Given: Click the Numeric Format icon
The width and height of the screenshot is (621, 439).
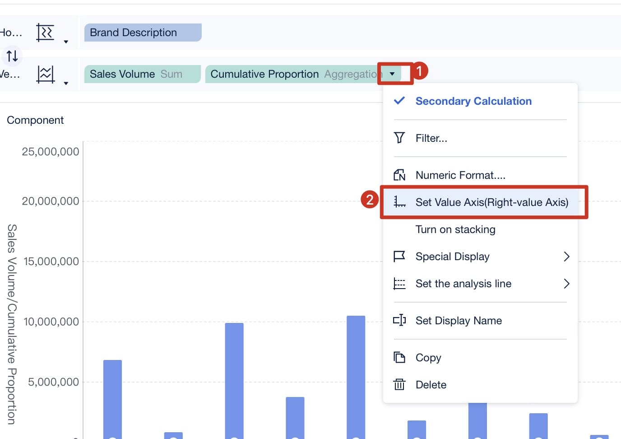Looking at the screenshot, I should 399,175.
